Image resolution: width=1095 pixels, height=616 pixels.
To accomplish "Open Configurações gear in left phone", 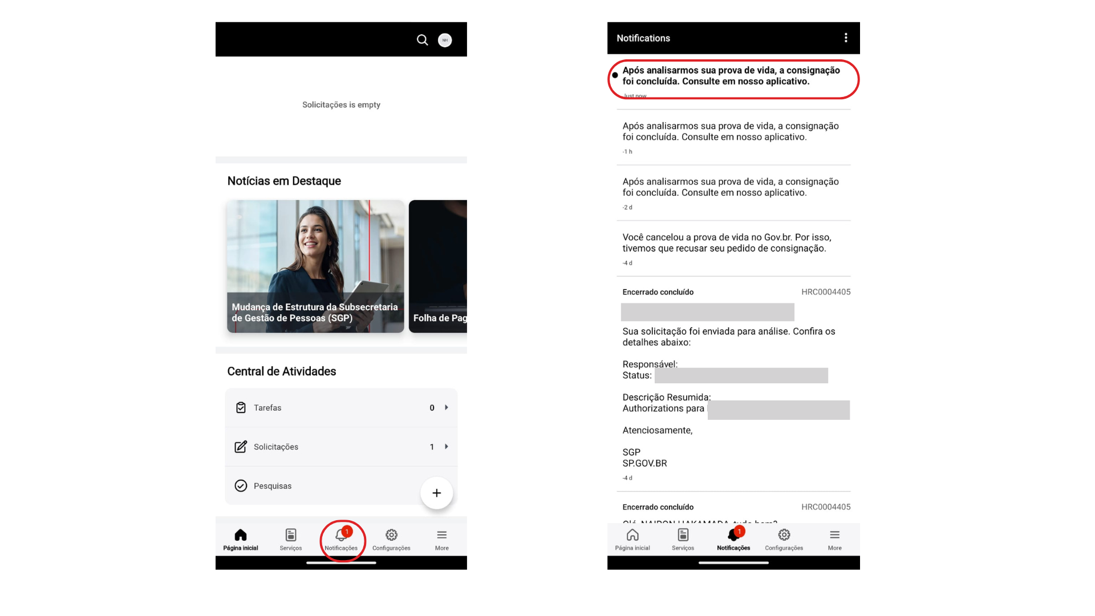I will coord(391,538).
